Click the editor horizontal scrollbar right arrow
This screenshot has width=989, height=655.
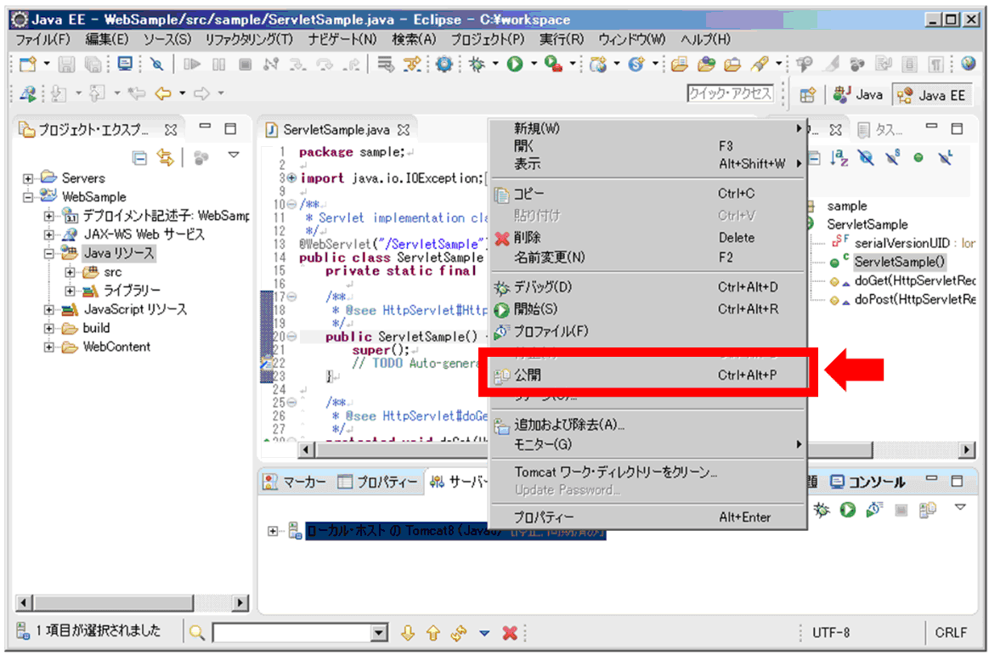[x=967, y=449]
